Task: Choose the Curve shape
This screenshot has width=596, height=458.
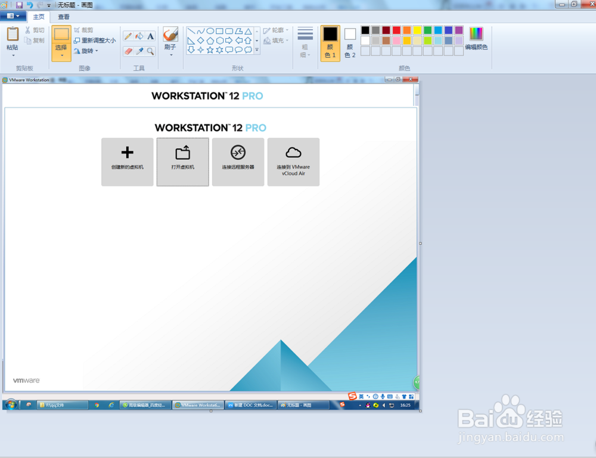Action: 201,31
